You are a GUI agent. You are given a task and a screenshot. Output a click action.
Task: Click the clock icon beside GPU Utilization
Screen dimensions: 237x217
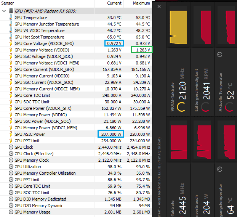click(11, 167)
